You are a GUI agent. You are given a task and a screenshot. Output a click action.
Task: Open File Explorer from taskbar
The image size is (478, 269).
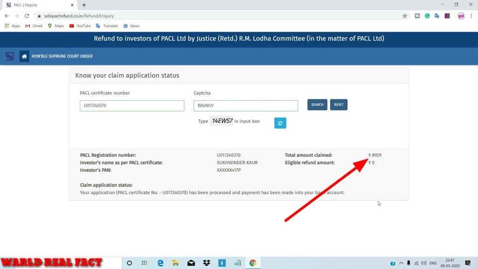click(176, 263)
